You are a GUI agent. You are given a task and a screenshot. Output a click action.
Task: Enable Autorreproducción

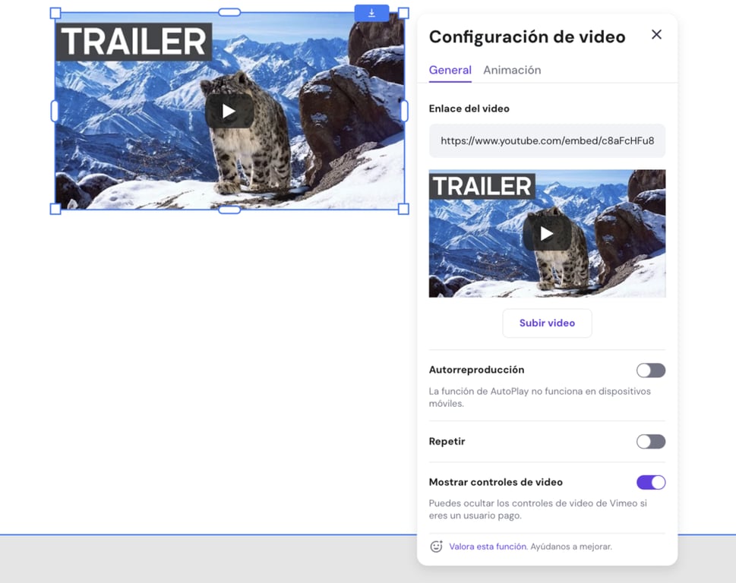650,370
